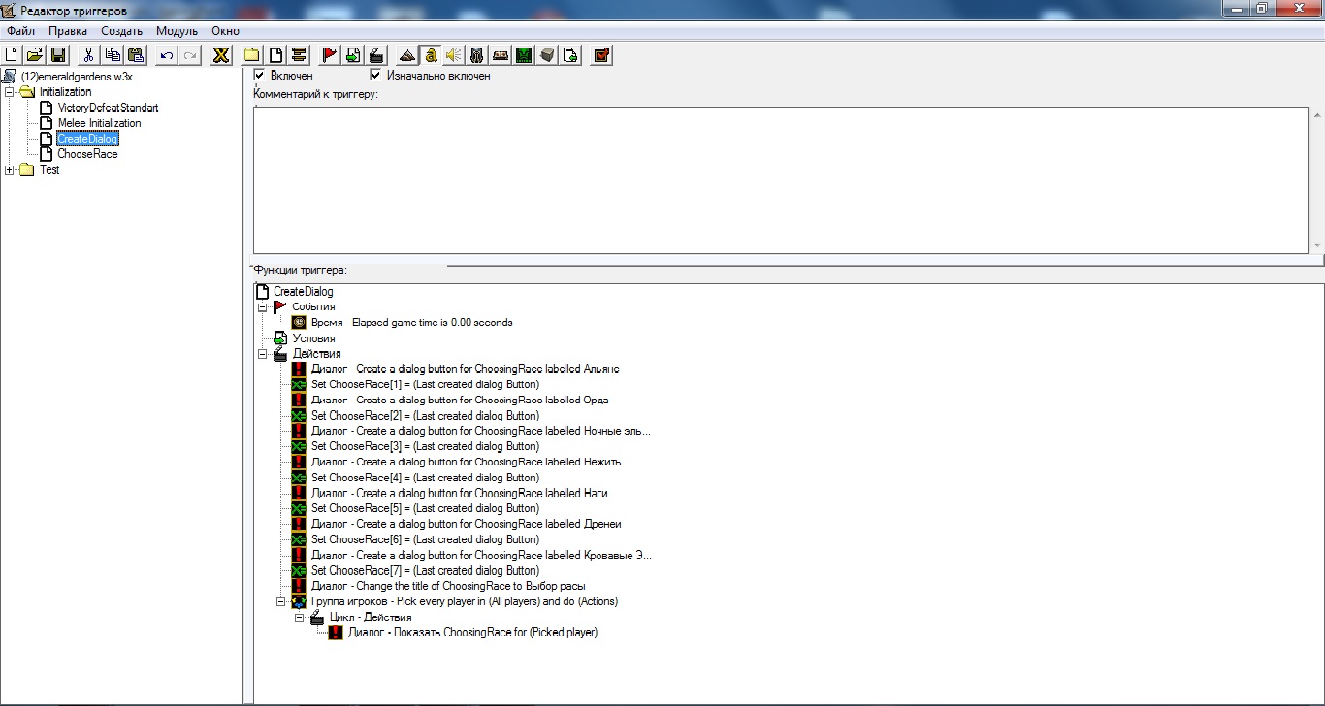Open the Import Manager icon
Screen dimensions: 1325x706
(570, 55)
